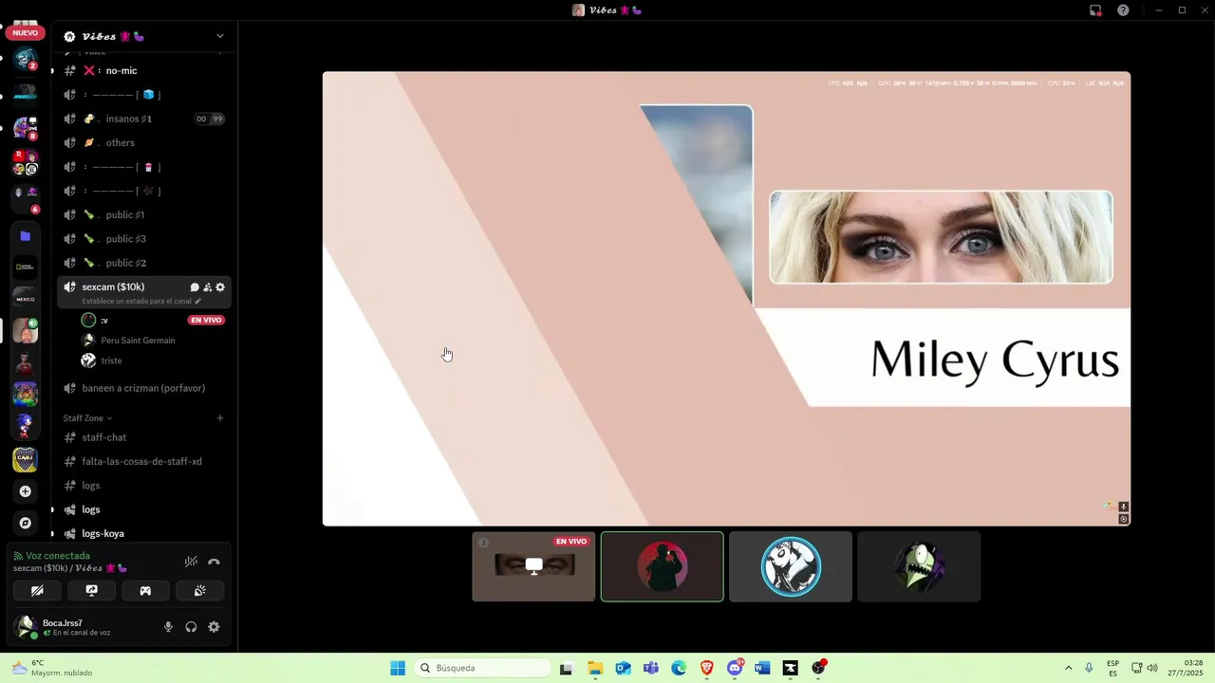Open Word from the taskbar
This screenshot has width=1215, height=683.
(762, 668)
